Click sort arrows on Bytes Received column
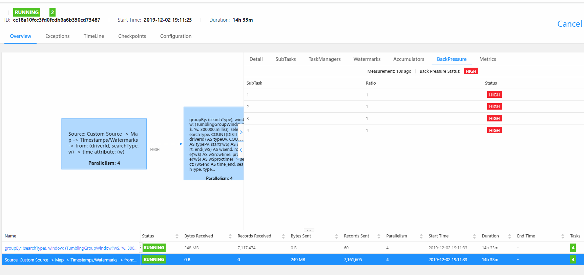 click(x=230, y=236)
